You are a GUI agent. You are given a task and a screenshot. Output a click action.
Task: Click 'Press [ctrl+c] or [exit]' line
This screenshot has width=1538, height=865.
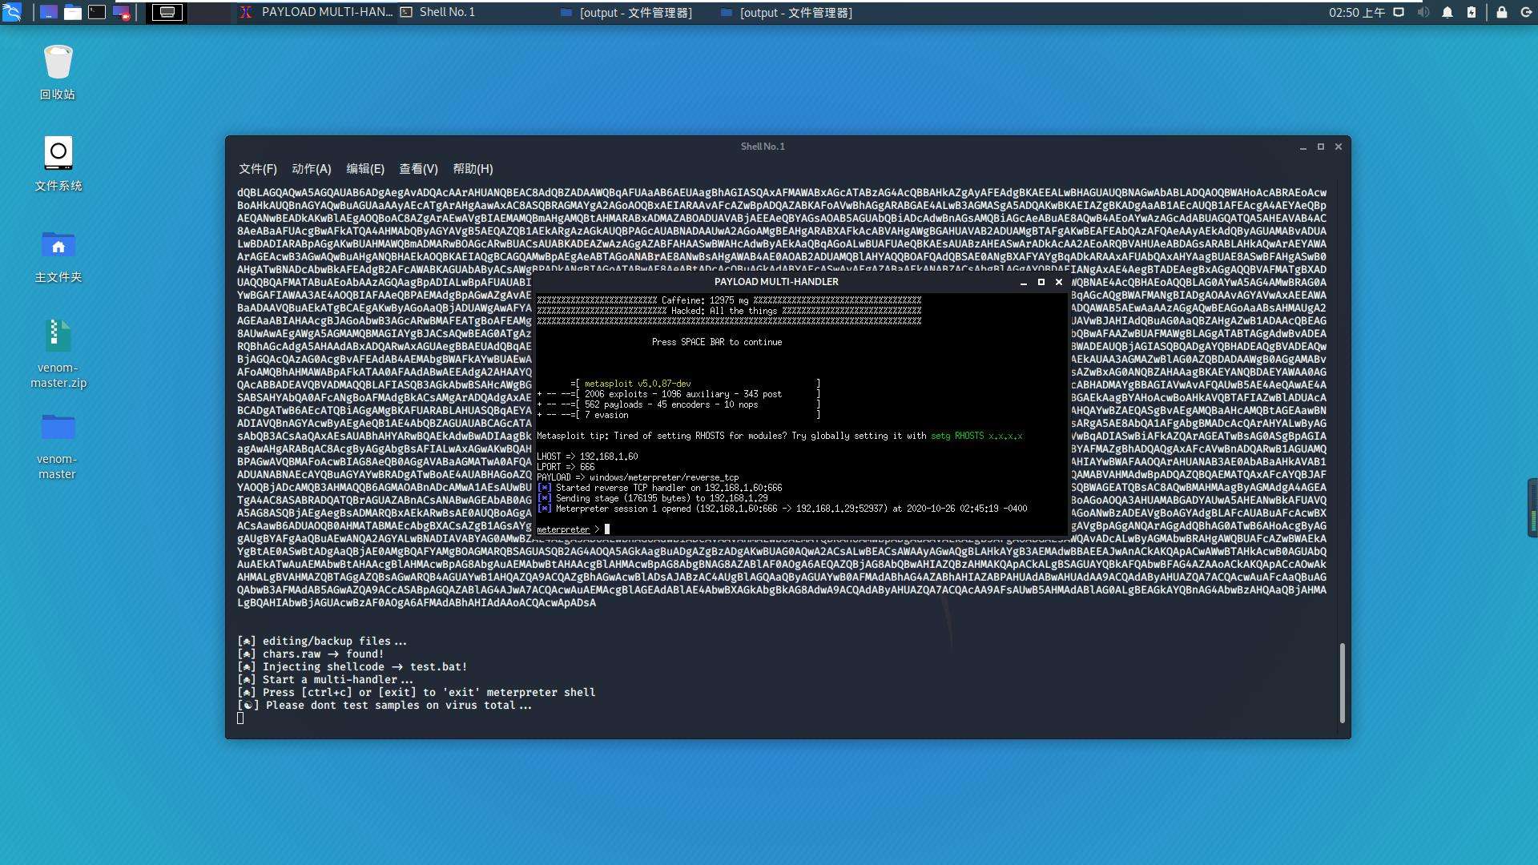tap(417, 693)
